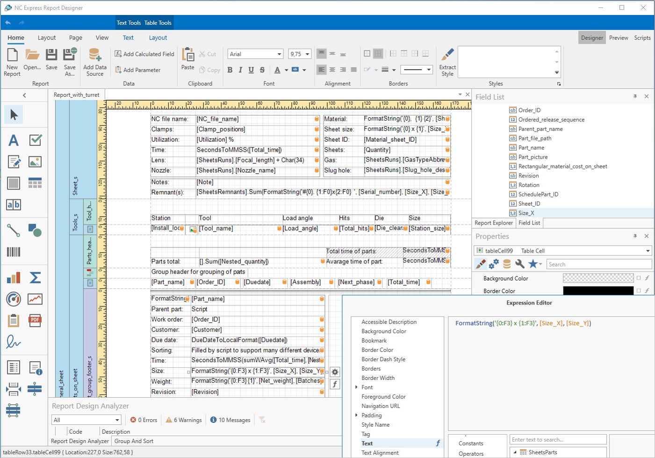Toggle Bold font formatting
655x458 pixels.
(230, 70)
